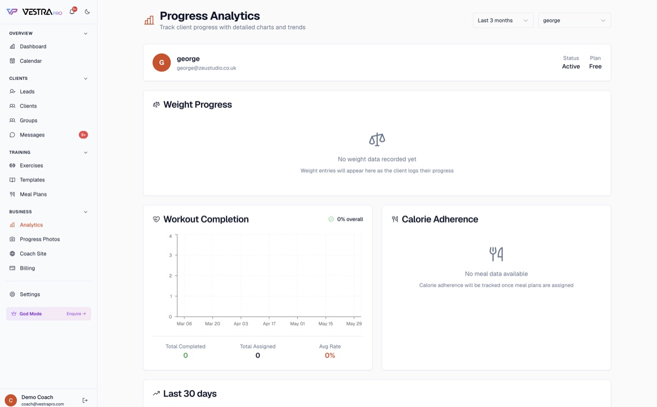Click the Vestra Pro logo

[x=34, y=12]
